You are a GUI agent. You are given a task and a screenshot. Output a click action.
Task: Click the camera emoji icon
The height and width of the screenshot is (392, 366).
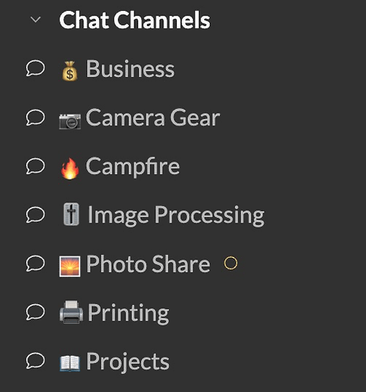[x=70, y=121]
